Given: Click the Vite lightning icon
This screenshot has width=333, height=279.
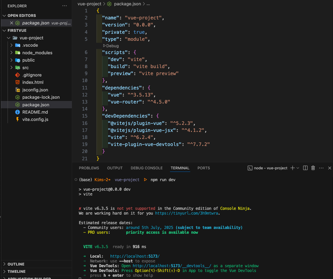Looking at the screenshot, I should pyautogui.click(x=17, y=120).
